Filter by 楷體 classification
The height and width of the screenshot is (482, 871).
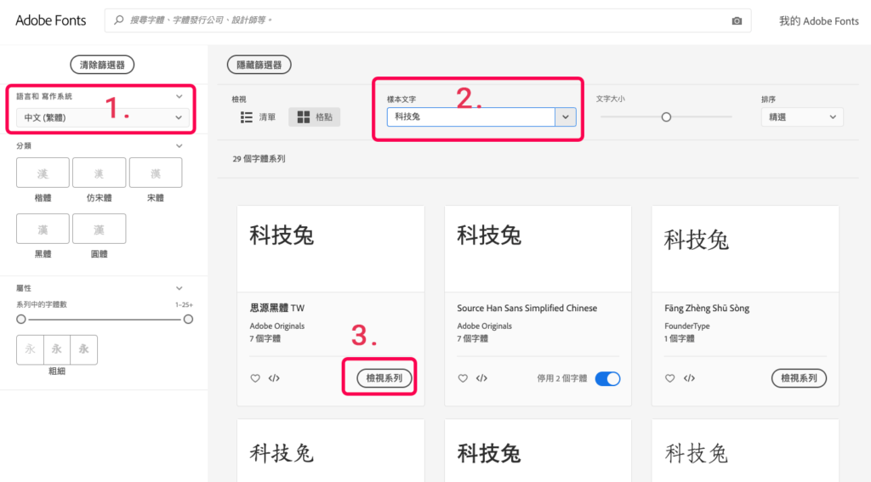click(x=43, y=173)
